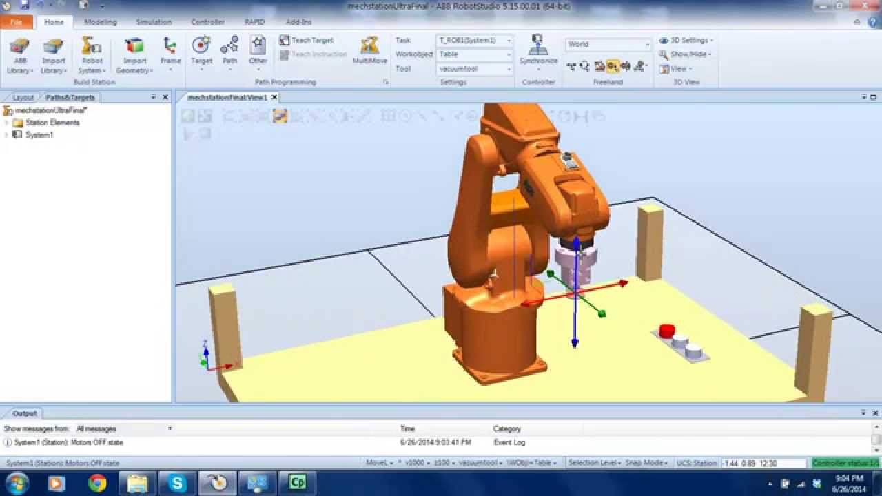Open the Path Programming dialog launcher
Viewport: 882px width, 496px height.
pyautogui.click(x=385, y=82)
